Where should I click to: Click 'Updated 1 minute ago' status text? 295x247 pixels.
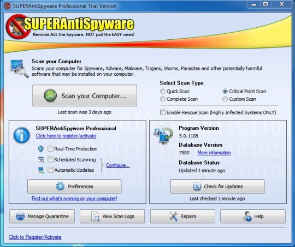click(x=202, y=171)
